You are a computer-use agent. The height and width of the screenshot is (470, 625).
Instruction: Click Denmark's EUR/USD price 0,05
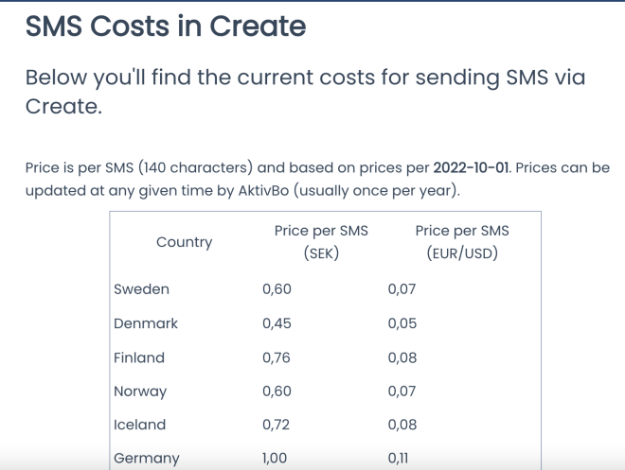click(x=402, y=323)
